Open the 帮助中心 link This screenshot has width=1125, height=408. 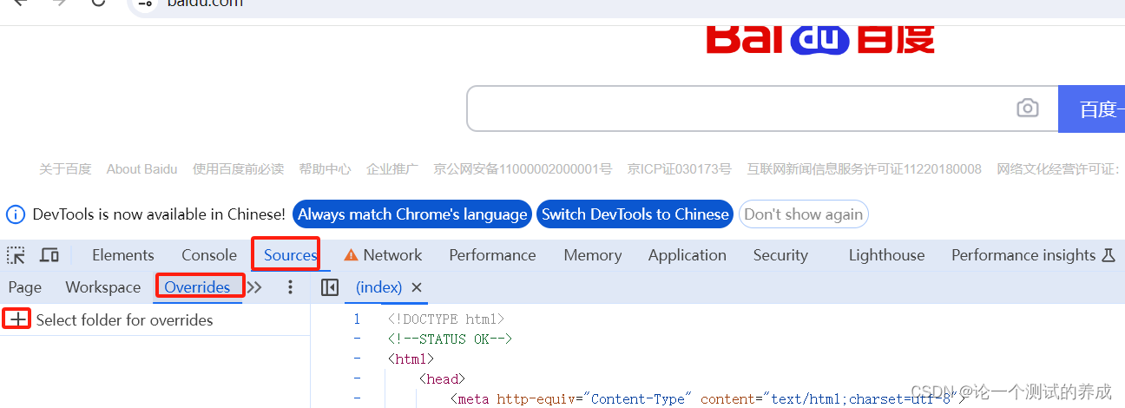pos(325,169)
